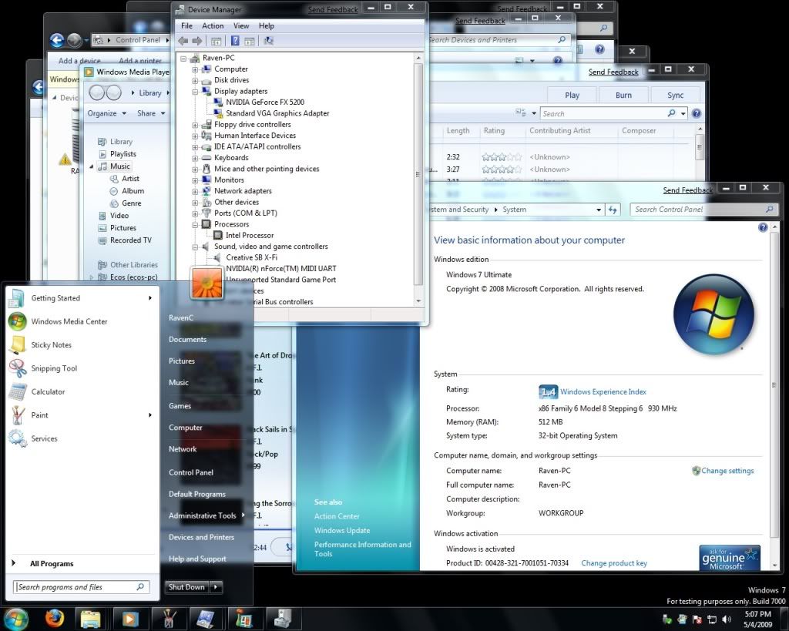Click the orange flower user account picture
Viewport: 789px width, 631px height.
pyautogui.click(x=206, y=283)
